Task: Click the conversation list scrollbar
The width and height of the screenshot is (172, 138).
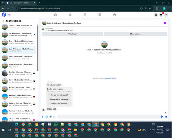Action: tap(37, 48)
